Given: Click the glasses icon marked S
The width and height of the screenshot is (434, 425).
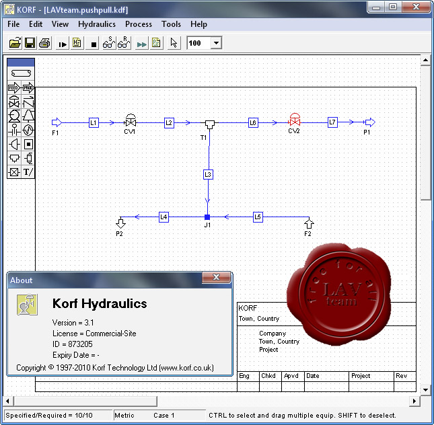Looking at the screenshot, I should (109, 43).
